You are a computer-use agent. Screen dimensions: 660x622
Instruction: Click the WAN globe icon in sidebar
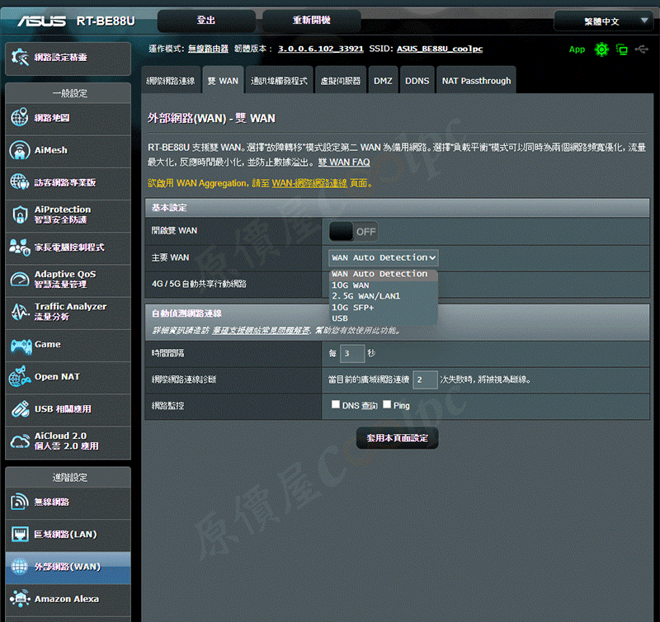[19, 567]
